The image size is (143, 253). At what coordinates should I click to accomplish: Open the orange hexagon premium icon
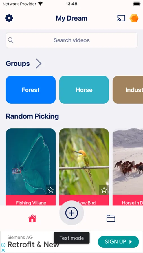coord(134,18)
